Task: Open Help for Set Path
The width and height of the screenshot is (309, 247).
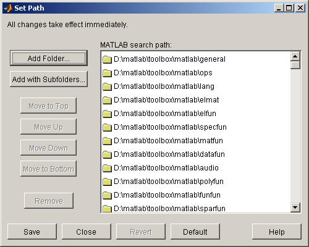Action: click(277, 232)
